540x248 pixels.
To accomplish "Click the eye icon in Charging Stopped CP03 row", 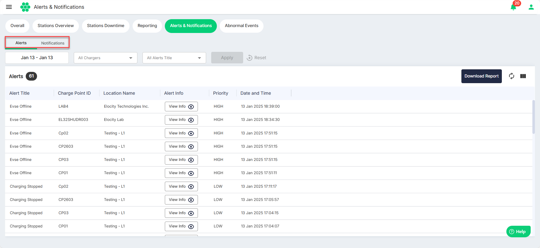I will click(191, 213).
